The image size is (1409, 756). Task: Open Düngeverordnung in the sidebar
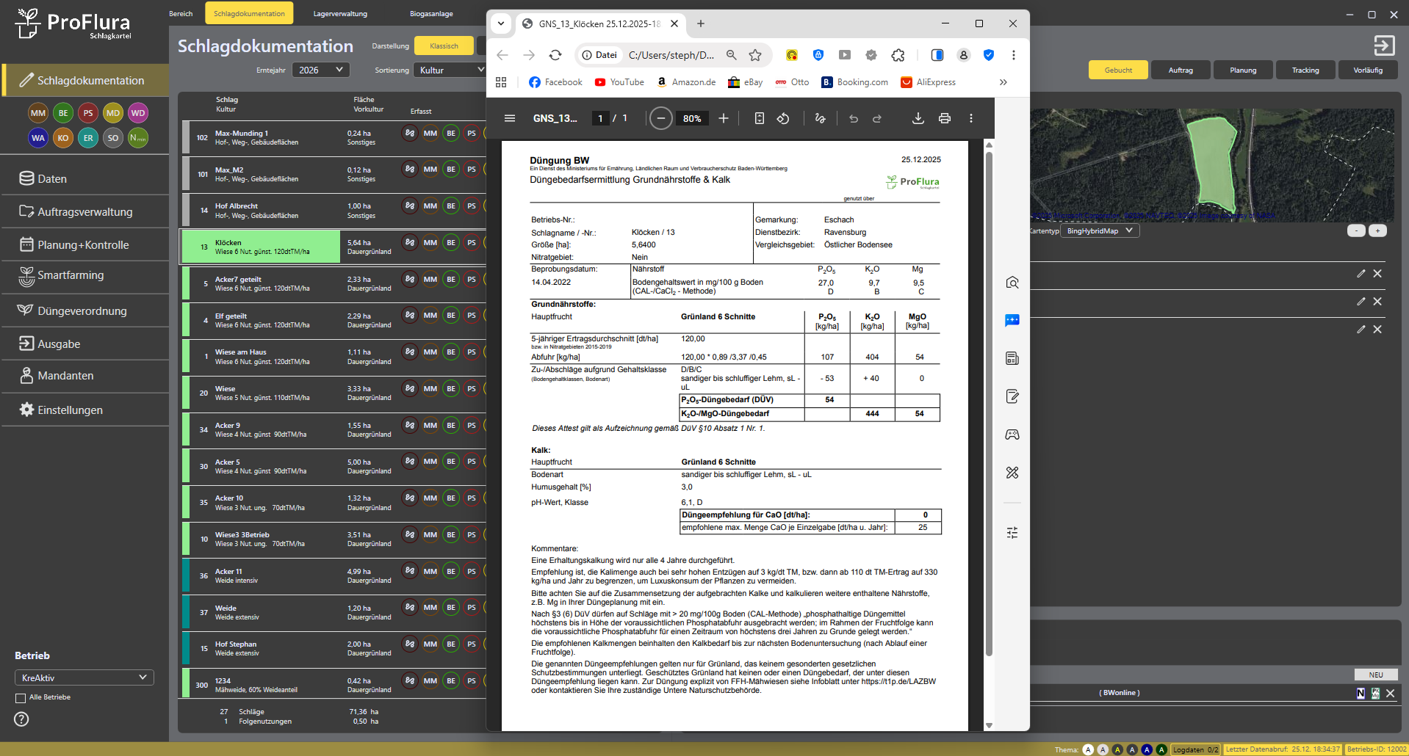[x=82, y=311]
